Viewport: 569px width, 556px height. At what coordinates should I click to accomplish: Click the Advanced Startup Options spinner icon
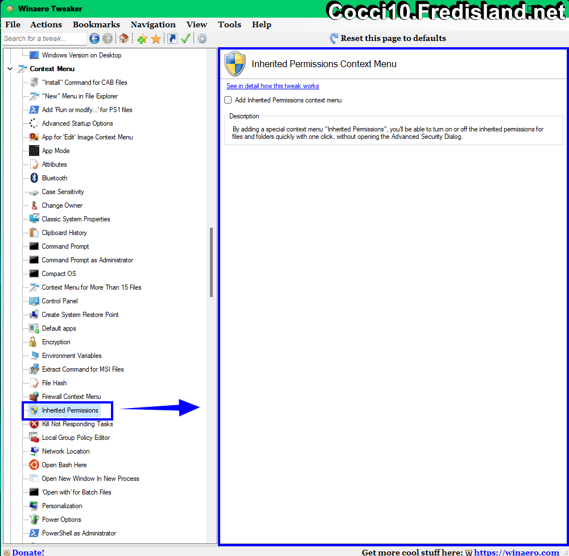pyautogui.click(x=34, y=123)
